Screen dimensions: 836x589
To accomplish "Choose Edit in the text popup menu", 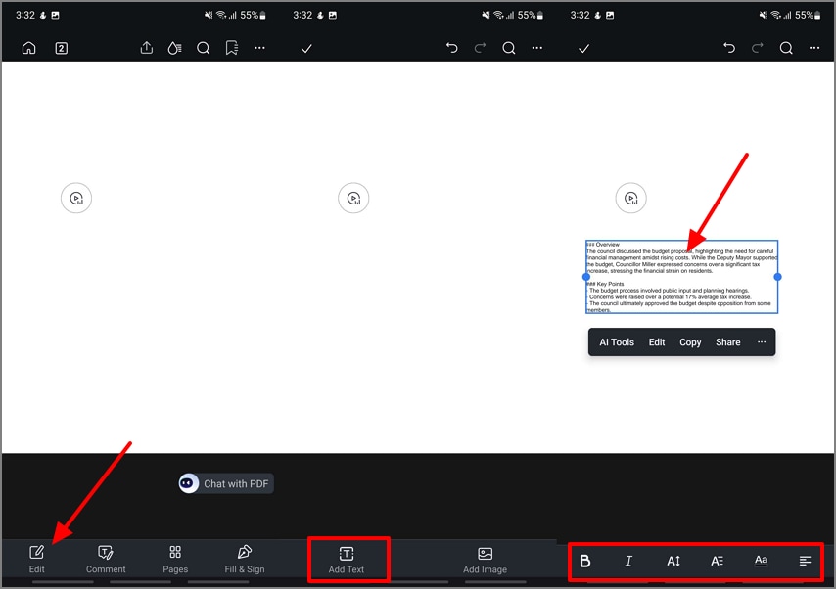I will pos(656,342).
